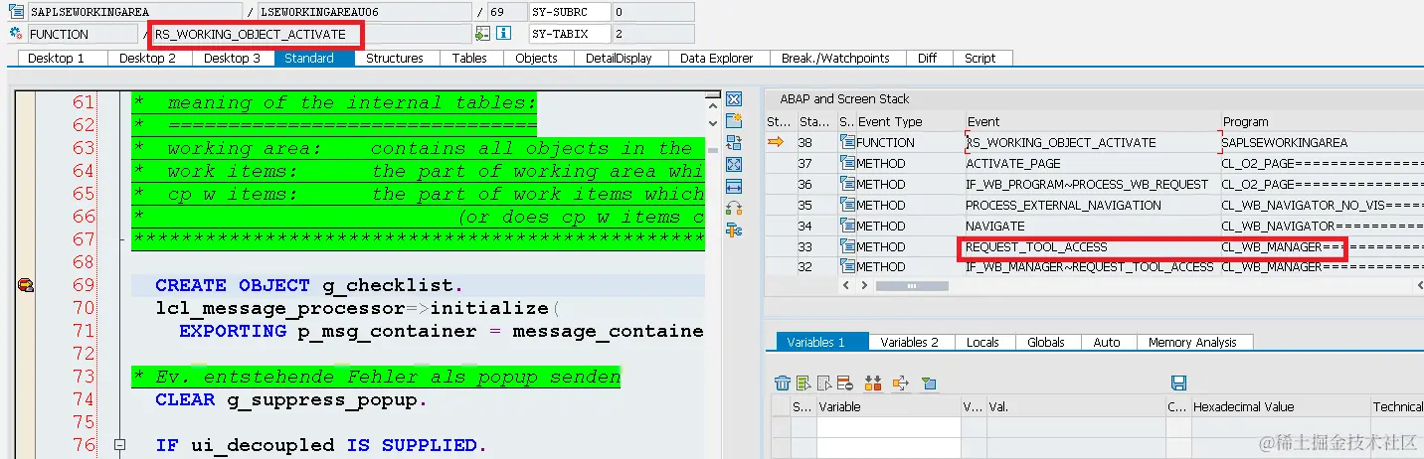1424x459 pixels.
Task: Click the blue save floppy disk icon
Action: click(x=1179, y=382)
